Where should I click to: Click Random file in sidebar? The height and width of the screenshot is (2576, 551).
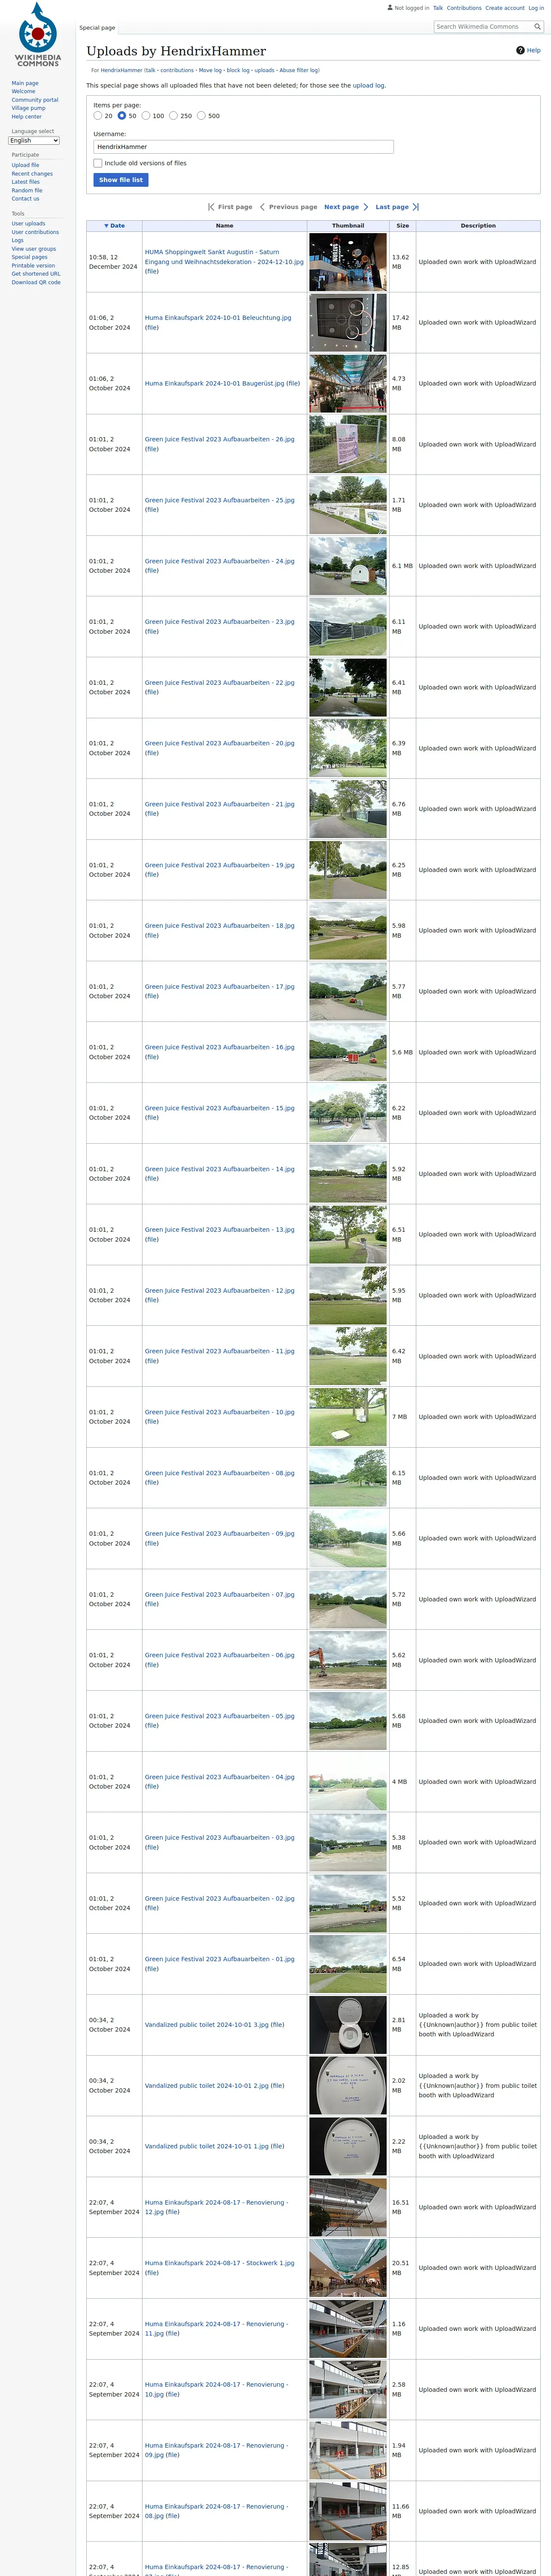(27, 190)
